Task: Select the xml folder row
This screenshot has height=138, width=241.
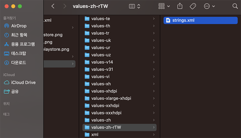Action: click(95, 135)
